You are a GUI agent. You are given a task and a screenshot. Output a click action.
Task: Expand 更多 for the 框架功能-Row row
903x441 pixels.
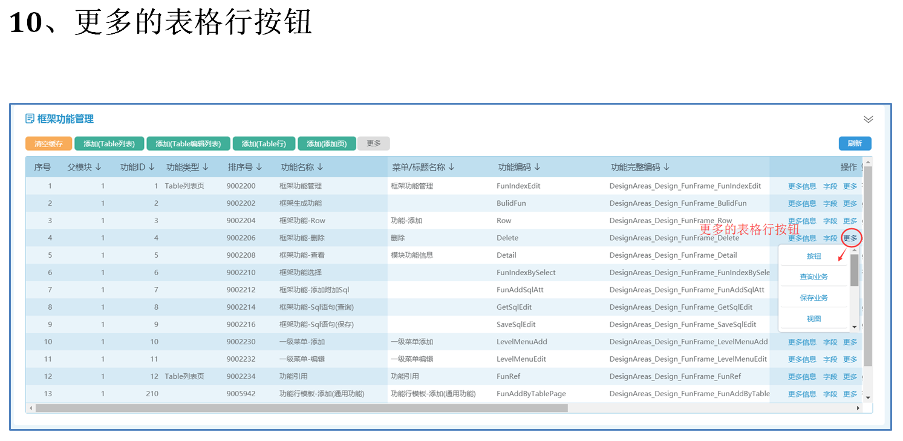pyautogui.click(x=850, y=221)
